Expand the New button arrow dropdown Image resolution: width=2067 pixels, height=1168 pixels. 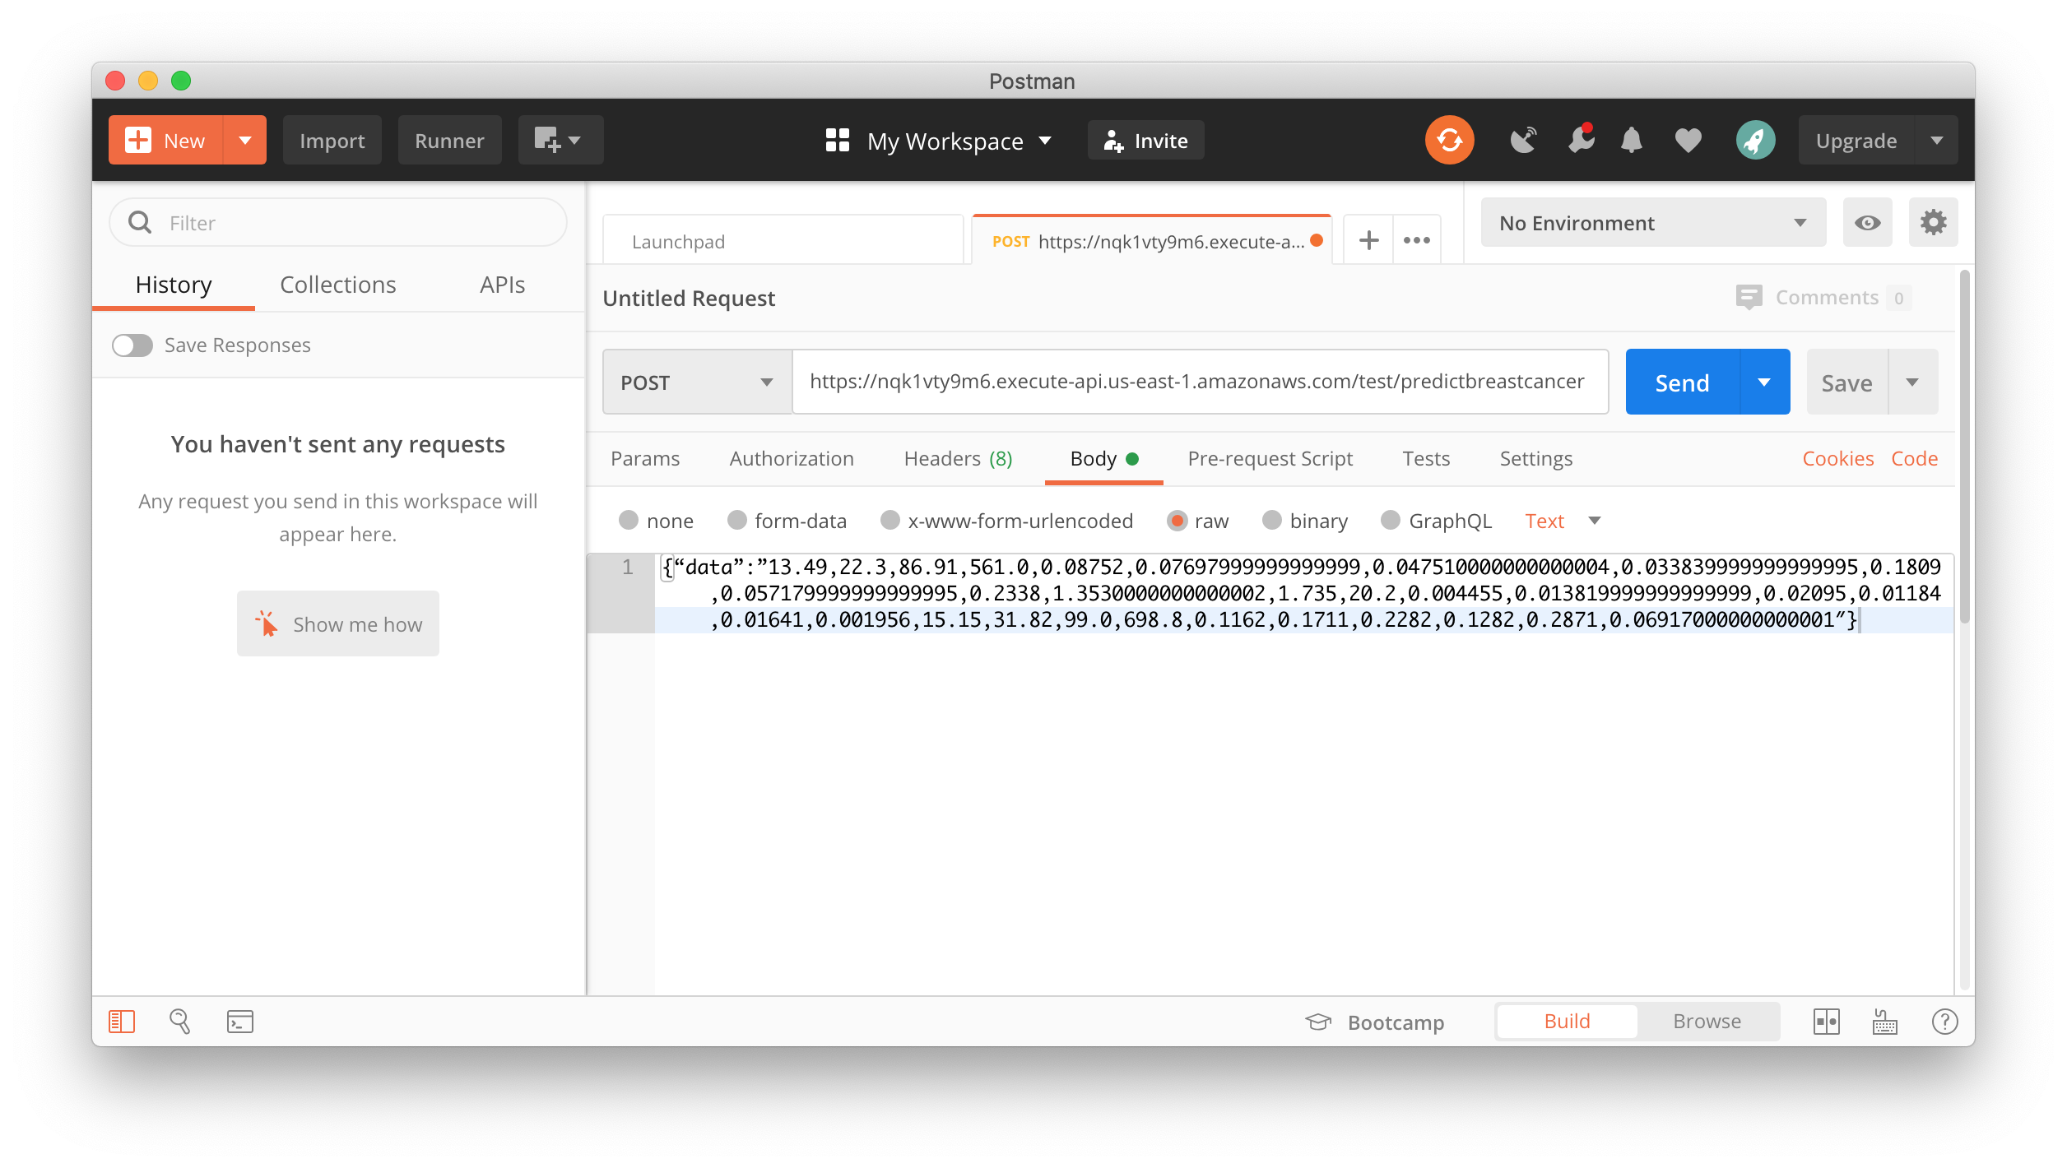244,141
